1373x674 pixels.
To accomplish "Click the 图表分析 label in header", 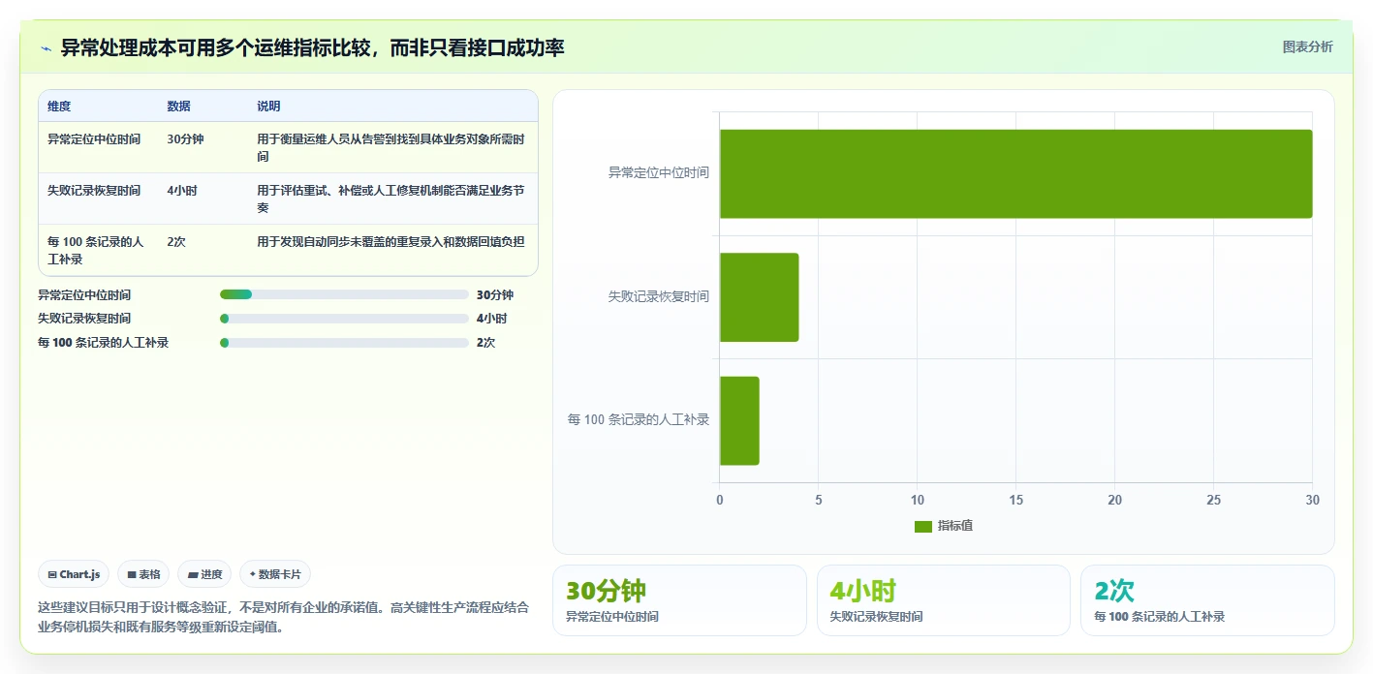I will [1307, 46].
